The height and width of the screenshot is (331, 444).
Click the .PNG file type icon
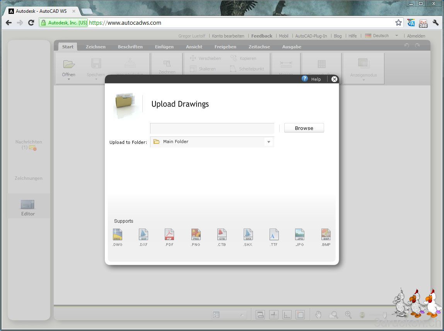(196, 234)
